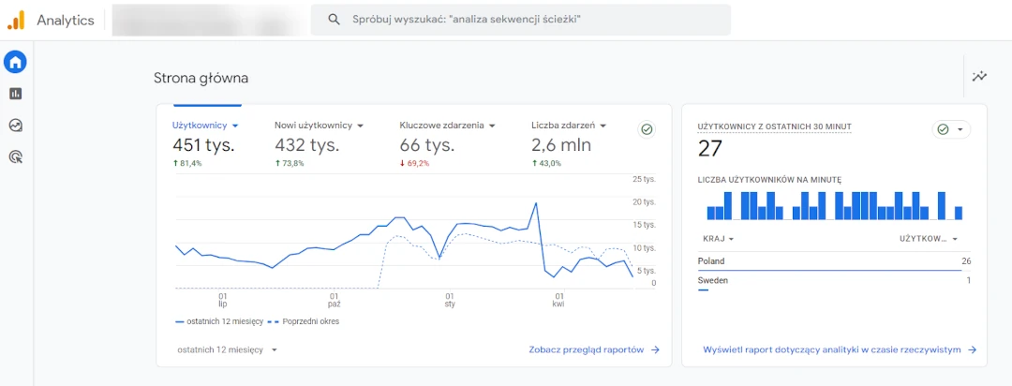Open the Liczba zdarzeń metric dropdown
1012x386 pixels.
[569, 126]
